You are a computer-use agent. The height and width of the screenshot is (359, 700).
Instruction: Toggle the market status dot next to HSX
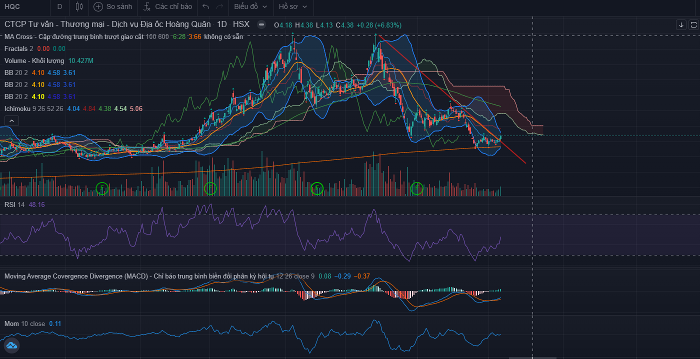click(261, 24)
